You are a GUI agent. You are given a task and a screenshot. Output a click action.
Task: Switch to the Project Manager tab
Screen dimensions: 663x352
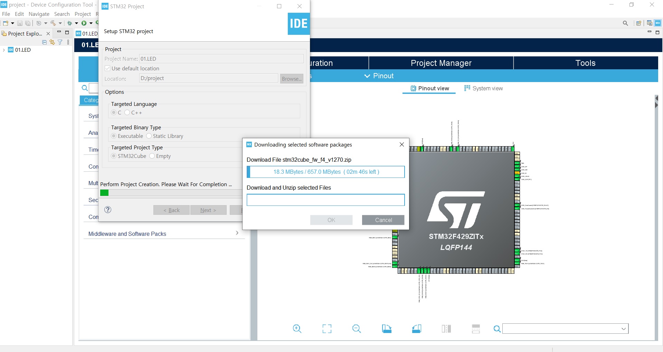[441, 63]
